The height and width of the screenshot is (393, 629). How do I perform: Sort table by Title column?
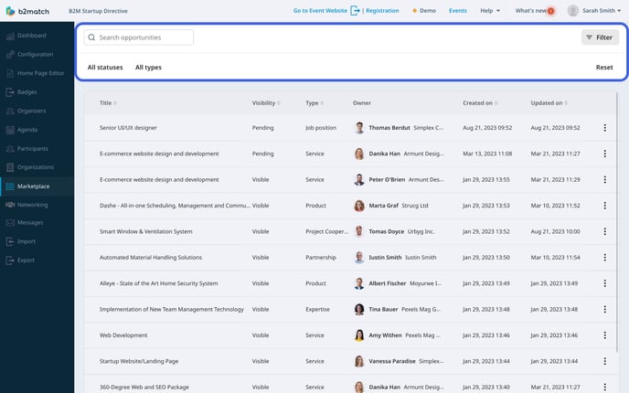pyautogui.click(x=108, y=103)
